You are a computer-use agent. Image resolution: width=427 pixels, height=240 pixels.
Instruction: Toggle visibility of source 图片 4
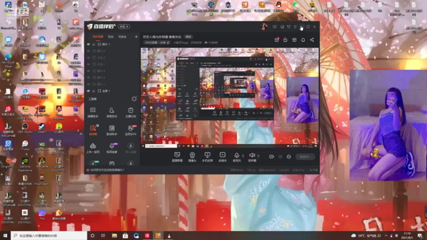88,71
